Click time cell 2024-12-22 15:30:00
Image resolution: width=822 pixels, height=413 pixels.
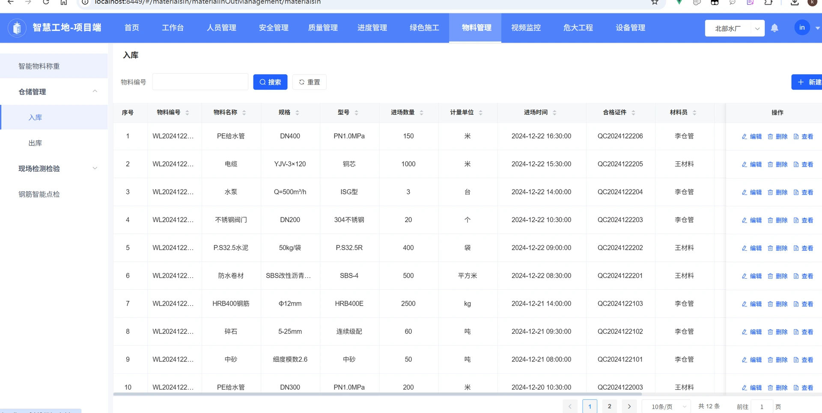click(542, 164)
